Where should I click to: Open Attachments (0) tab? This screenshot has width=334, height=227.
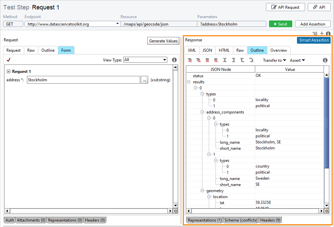point(31,220)
